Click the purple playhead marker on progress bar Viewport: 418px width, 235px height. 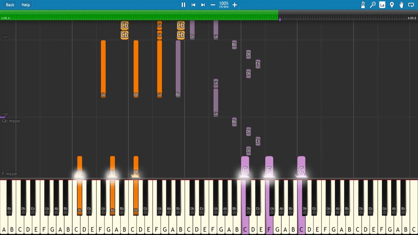[x=280, y=19]
